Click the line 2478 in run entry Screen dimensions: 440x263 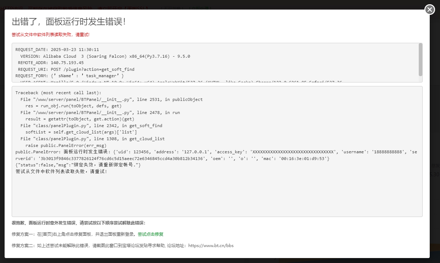click(100, 113)
